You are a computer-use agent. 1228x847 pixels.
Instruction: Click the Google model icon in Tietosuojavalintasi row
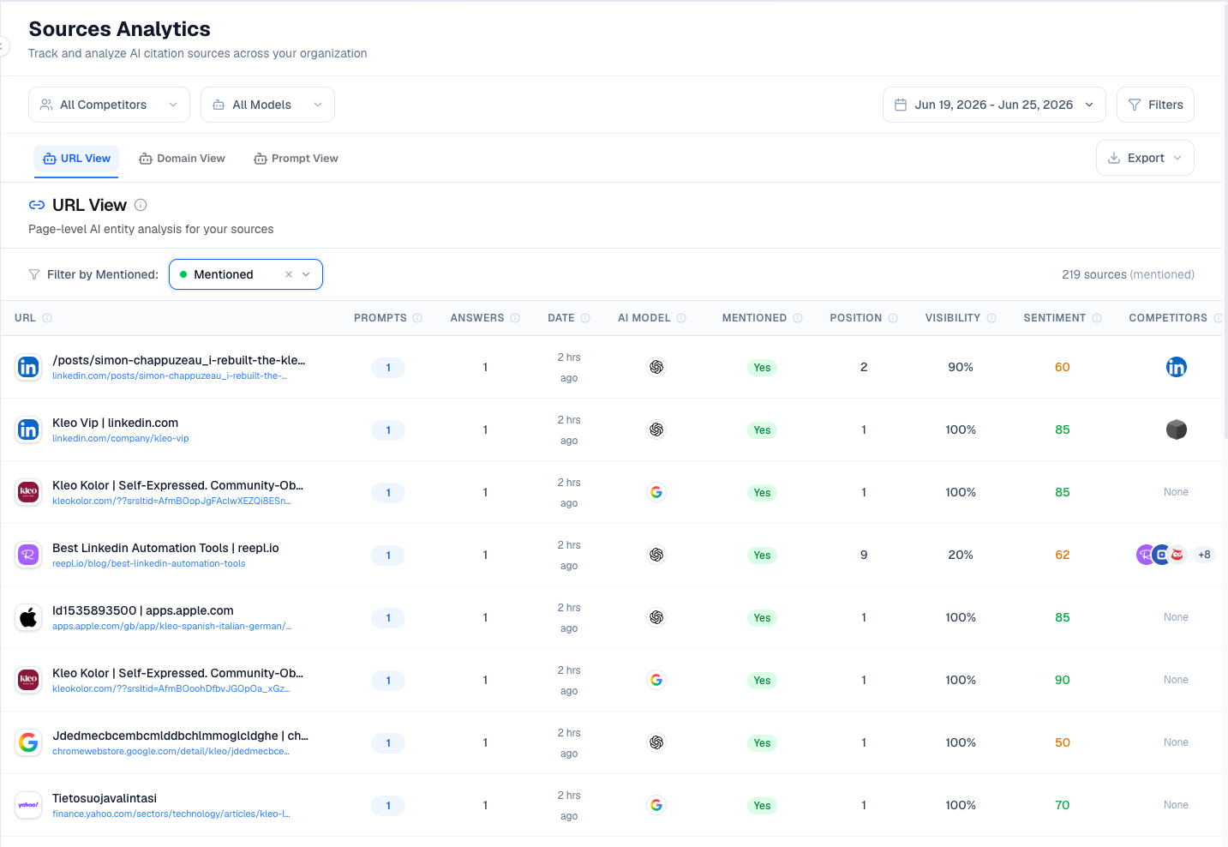pyautogui.click(x=656, y=805)
